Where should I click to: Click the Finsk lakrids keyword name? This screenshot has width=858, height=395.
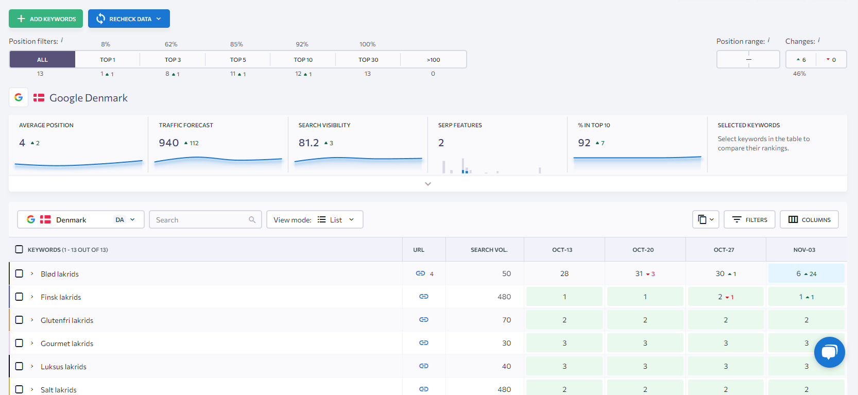point(61,297)
